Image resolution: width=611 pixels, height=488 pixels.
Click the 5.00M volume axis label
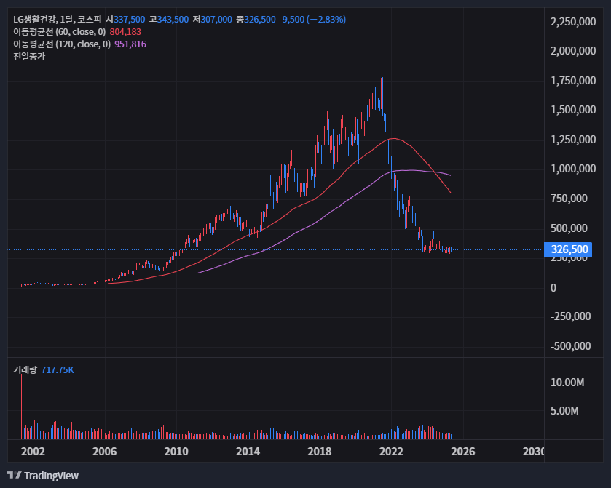click(x=564, y=411)
